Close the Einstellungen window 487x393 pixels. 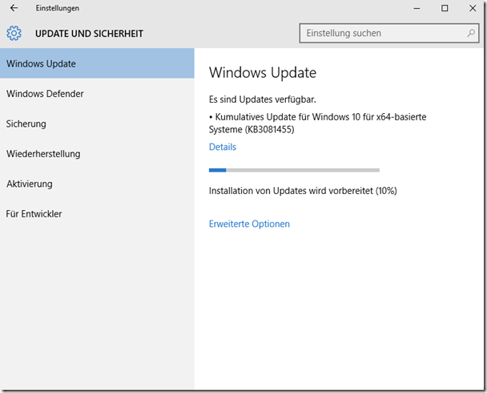point(473,8)
